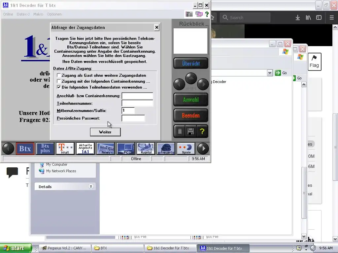
Task: Go to previous channel strip page
Action: [x=8, y=149]
